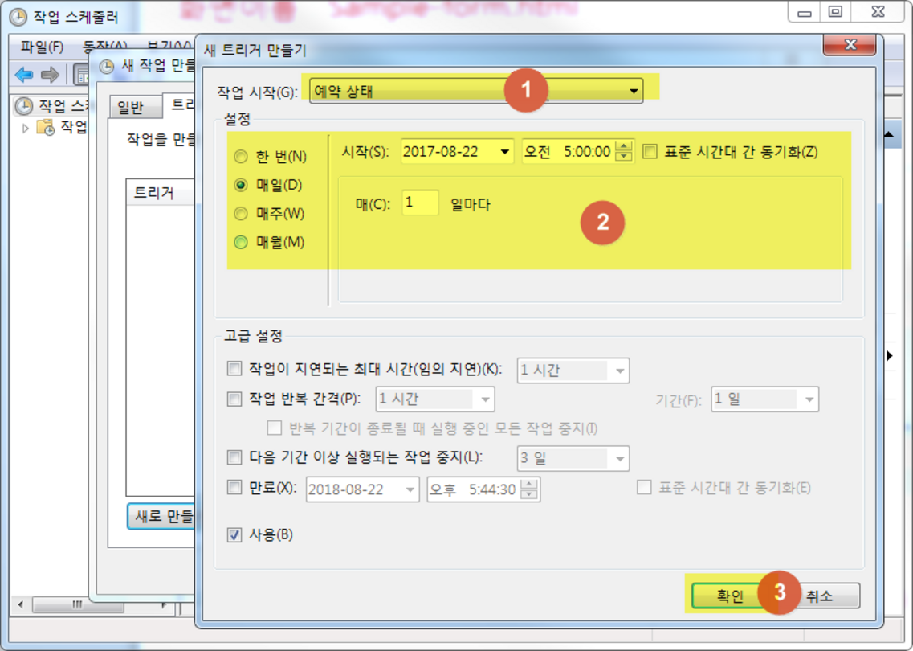Select the 한 번(N) radio button
Image resolution: width=913 pixels, height=651 pixels.
pos(240,157)
